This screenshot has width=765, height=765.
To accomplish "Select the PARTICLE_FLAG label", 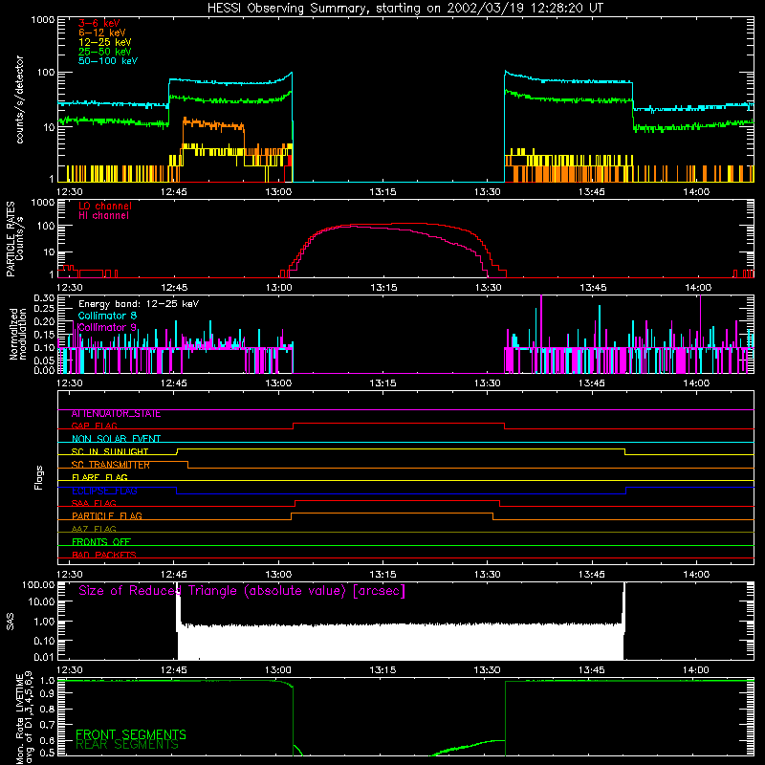I will 107,516.
